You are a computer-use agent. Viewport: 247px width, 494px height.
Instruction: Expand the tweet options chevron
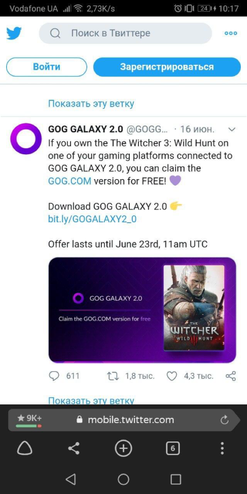point(232,130)
